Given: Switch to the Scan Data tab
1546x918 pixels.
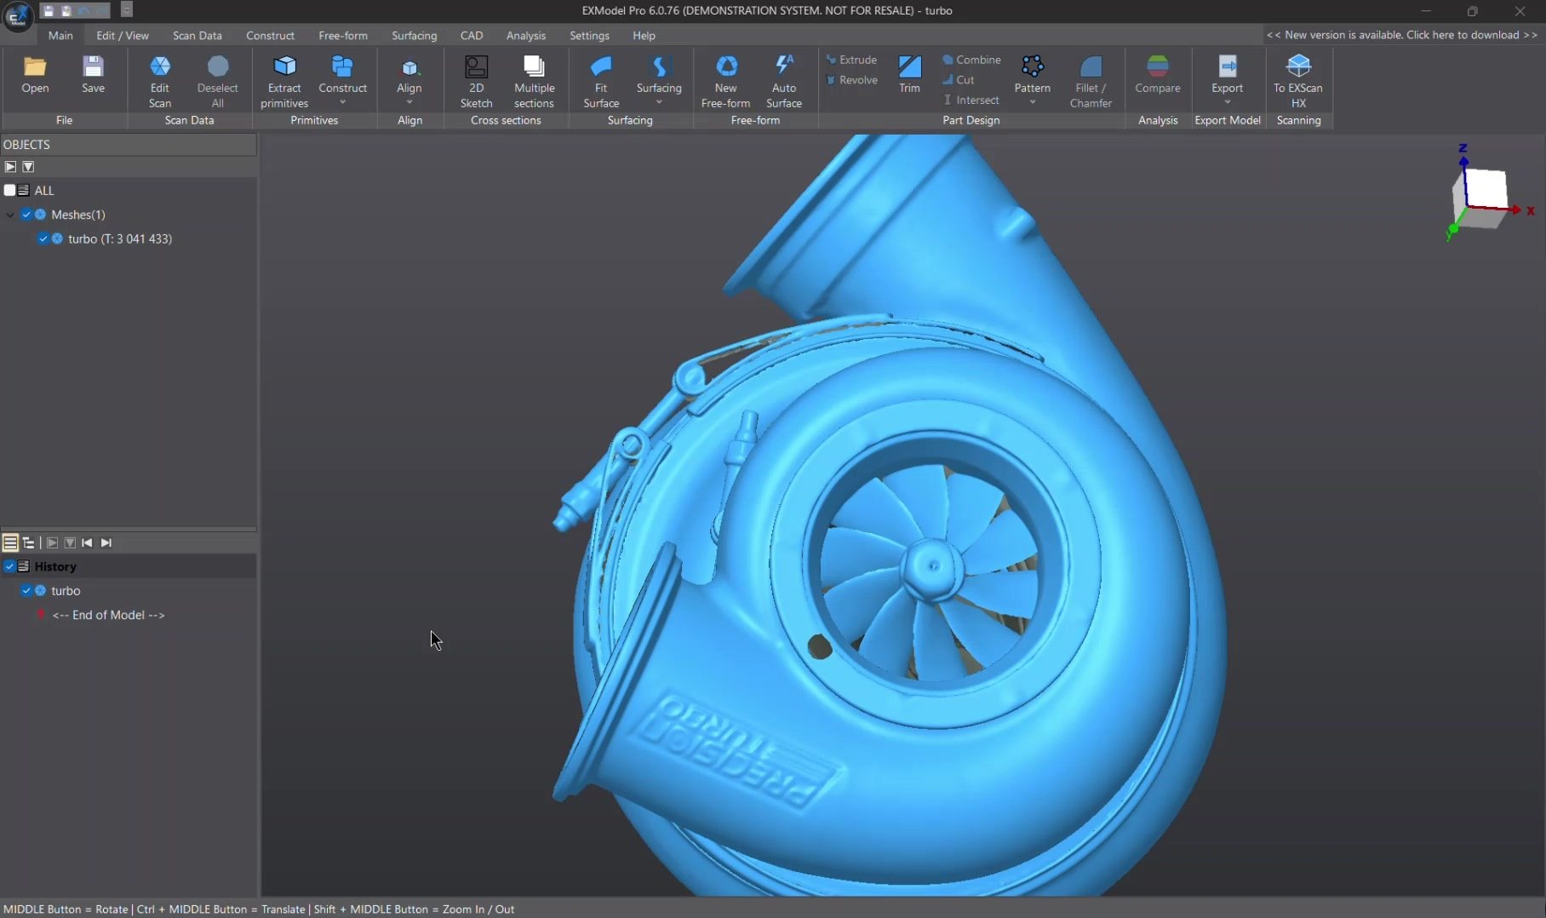Looking at the screenshot, I should coord(197,36).
